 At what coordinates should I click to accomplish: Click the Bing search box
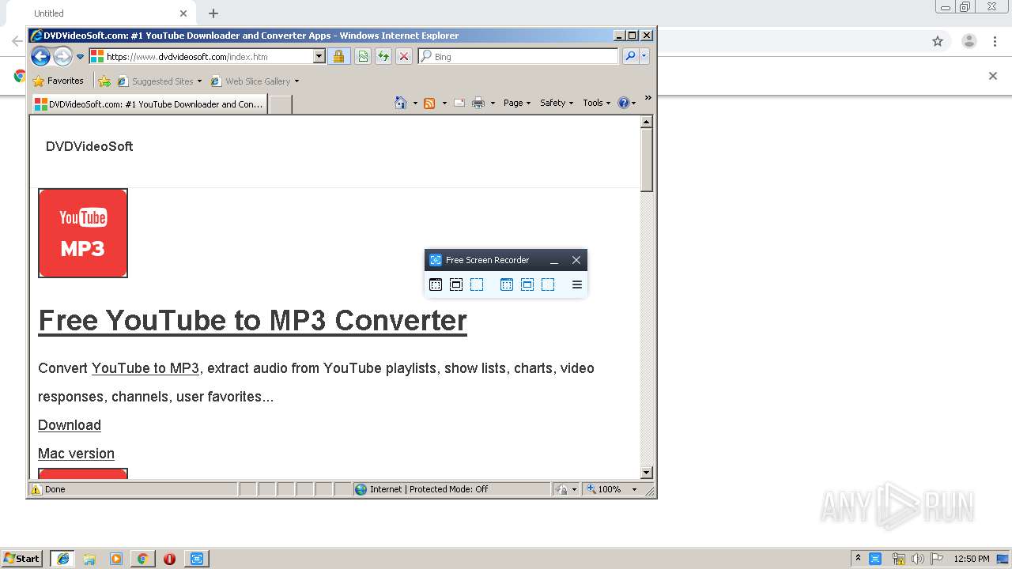(x=519, y=57)
